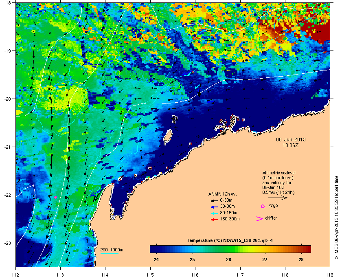Click the IMOS copyright timestamp text
Image resolution: width=342 pixels, height=277 pixels.
coord(336,218)
